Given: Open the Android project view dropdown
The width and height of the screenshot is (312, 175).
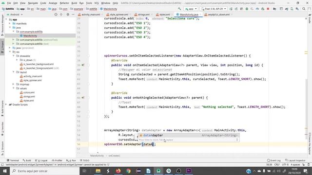Looking at the screenshot, I should 15,15.
